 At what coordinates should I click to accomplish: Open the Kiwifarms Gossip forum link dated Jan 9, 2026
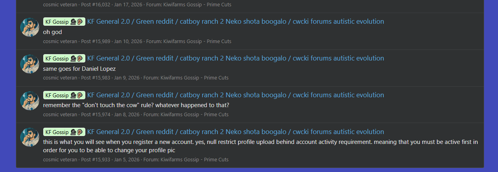(200, 78)
